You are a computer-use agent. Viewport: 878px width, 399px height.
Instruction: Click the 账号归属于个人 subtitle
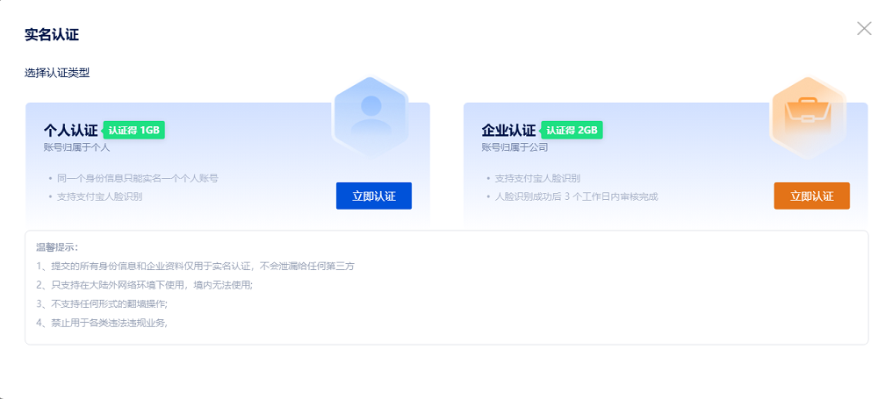pos(76,147)
